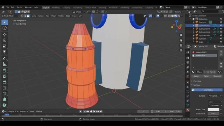This screenshot has width=224, height=126.
Task: Jump to the end frame
Action: click(x=101, y=111)
